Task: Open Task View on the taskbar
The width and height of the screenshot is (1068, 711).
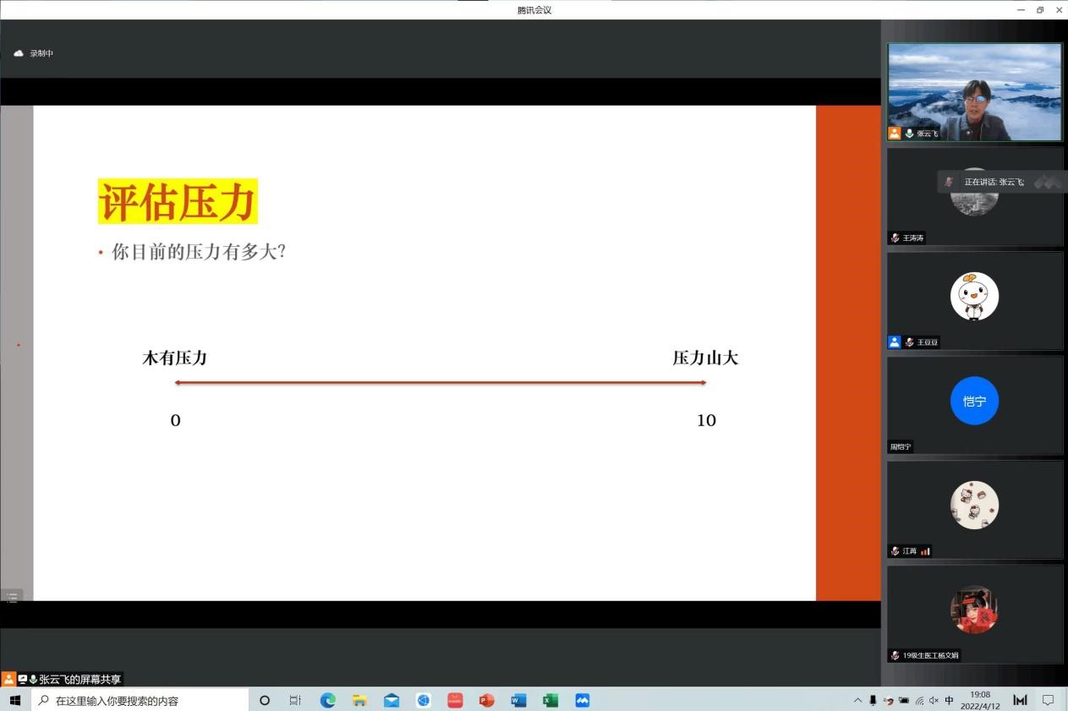Action: [295, 700]
